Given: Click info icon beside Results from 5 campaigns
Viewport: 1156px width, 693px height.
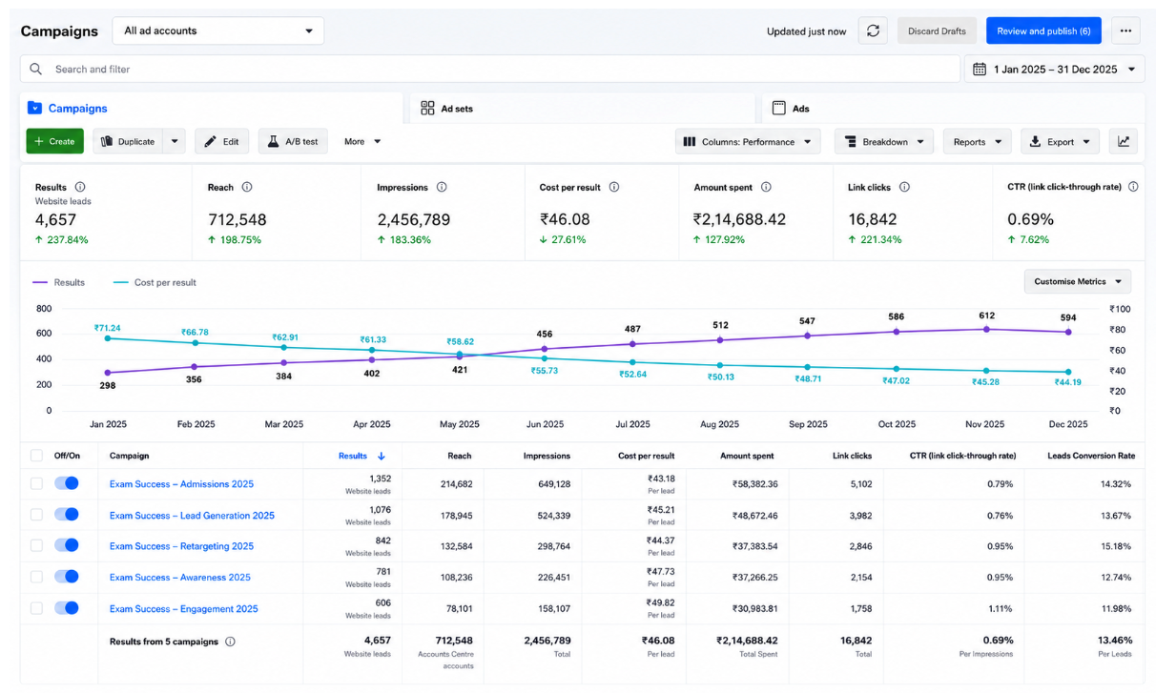Looking at the screenshot, I should coord(230,642).
